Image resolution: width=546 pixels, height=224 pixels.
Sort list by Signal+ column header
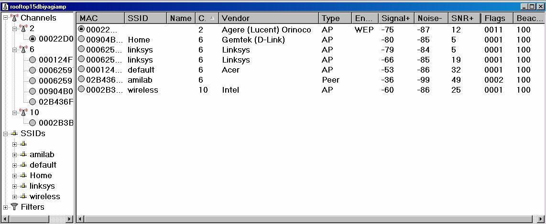click(x=395, y=18)
